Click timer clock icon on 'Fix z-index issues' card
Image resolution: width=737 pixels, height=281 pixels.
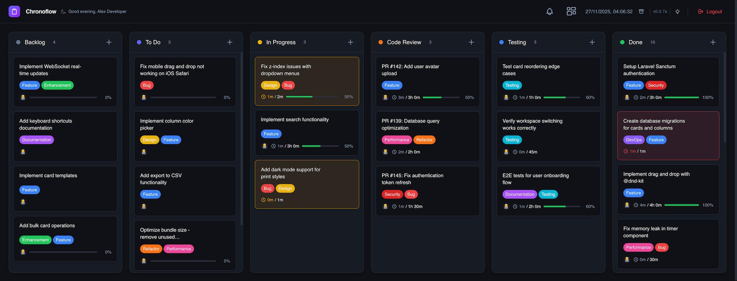[263, 97]
